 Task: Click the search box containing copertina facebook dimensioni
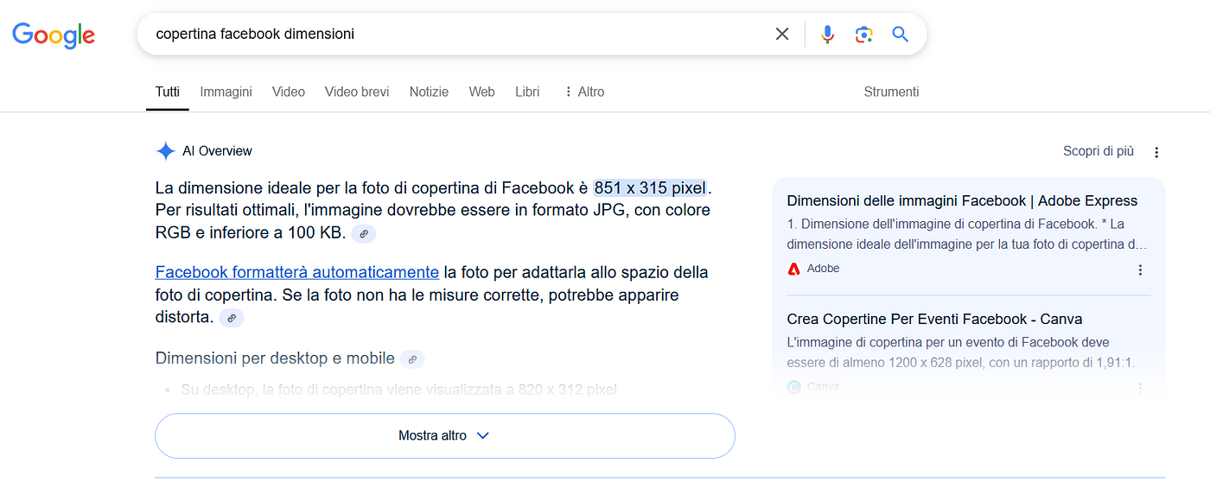532,34
